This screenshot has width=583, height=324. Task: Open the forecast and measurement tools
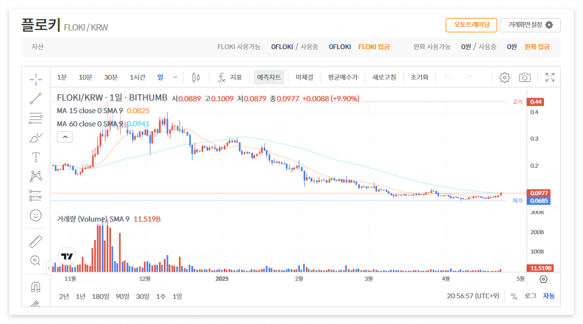(x=36, y=196)
